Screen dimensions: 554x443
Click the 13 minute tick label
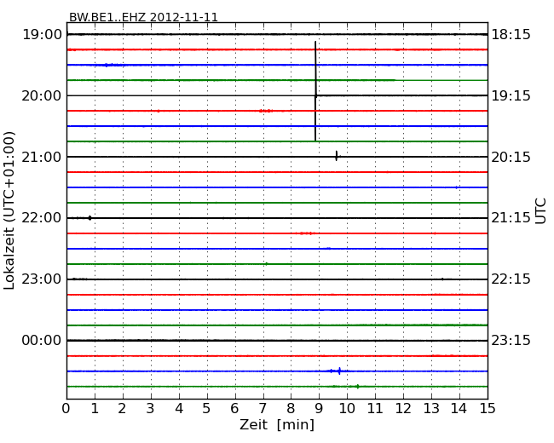[x=431, y=408]
